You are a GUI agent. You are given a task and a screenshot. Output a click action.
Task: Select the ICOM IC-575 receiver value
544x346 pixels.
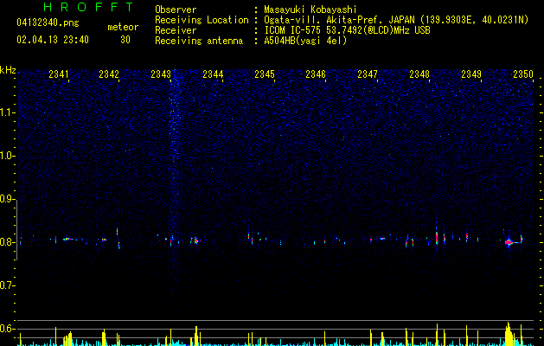pos(347,30)
